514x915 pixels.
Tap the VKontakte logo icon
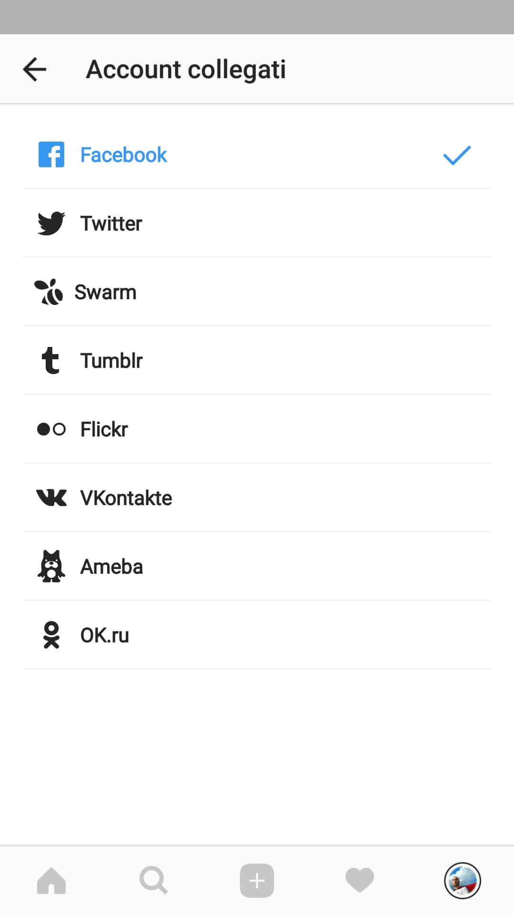tap(51, 498)
